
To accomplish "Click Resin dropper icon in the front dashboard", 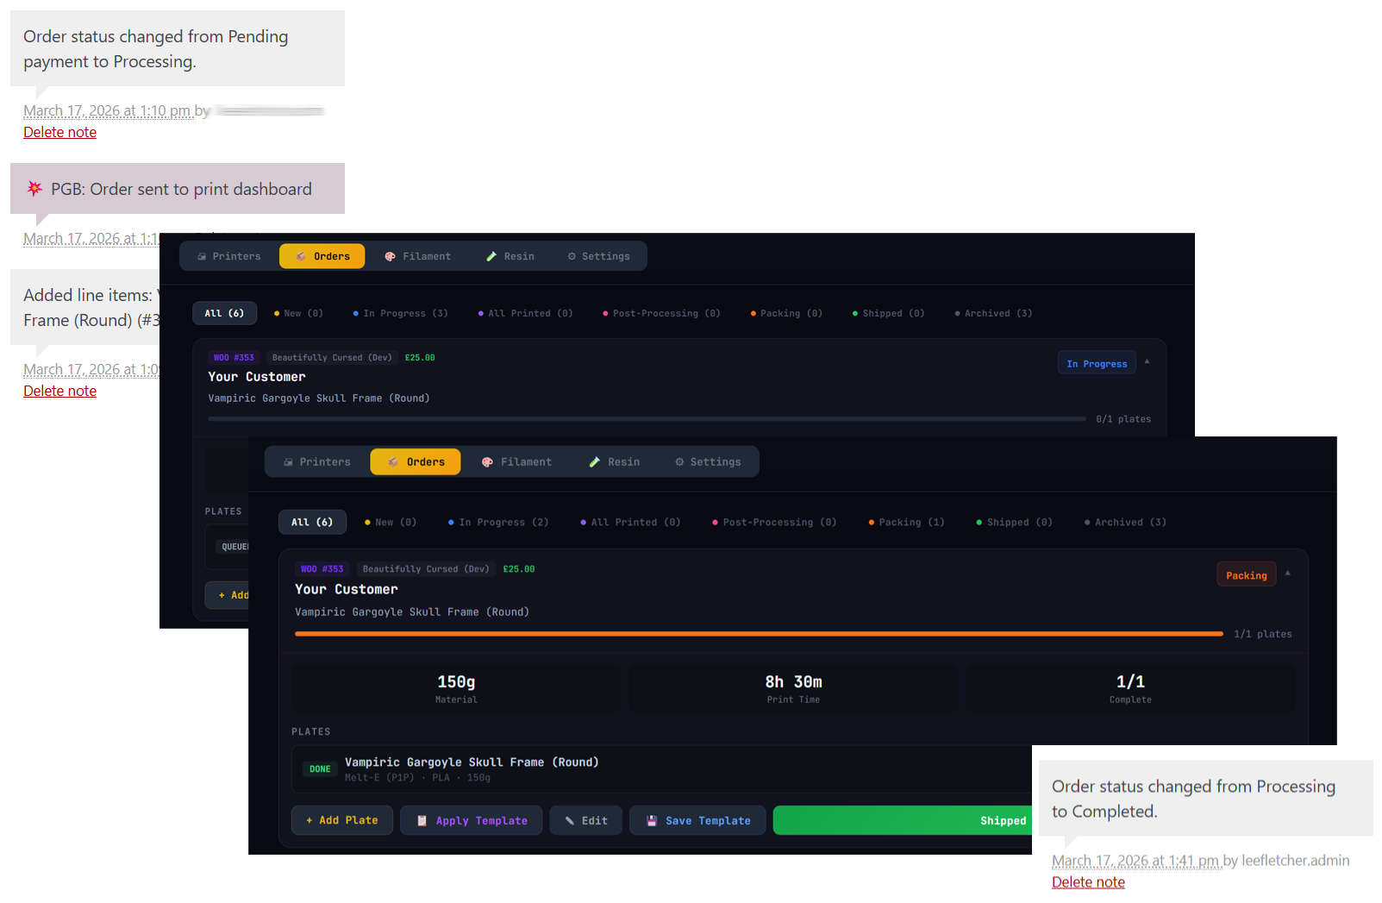I will pos(594,462).
